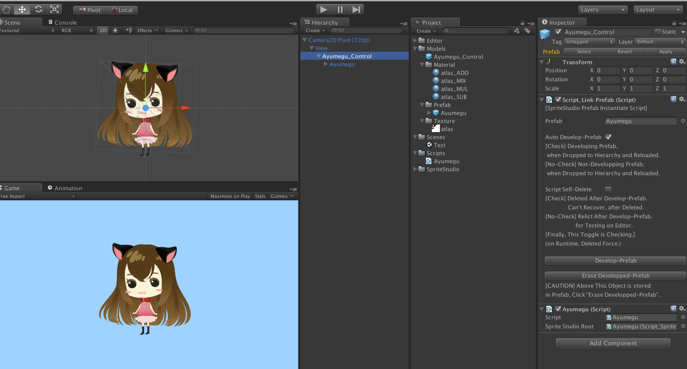
Task: Toggle Ayumegu (Script) enabled checkbox
Action: 558,309
